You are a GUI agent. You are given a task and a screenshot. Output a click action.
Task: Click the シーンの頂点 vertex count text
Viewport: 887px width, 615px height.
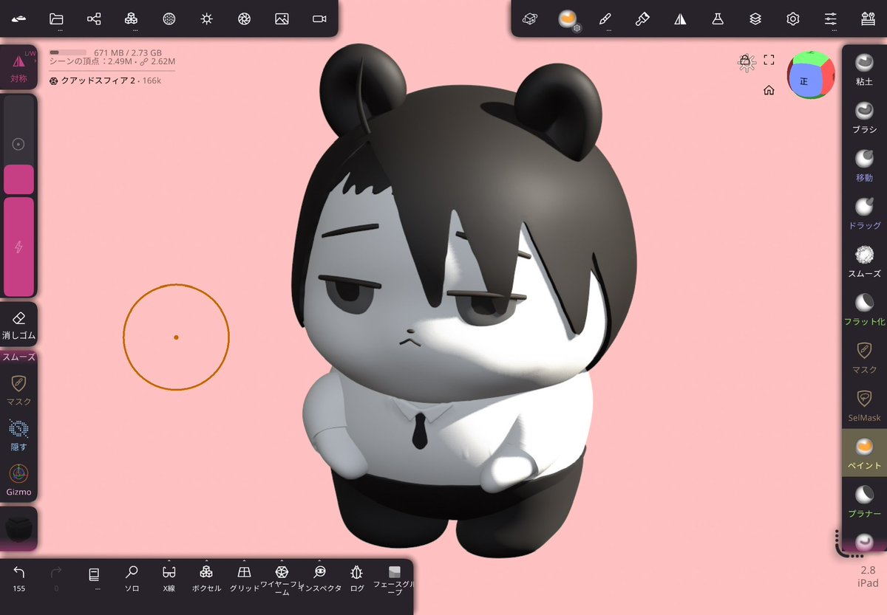112,63
